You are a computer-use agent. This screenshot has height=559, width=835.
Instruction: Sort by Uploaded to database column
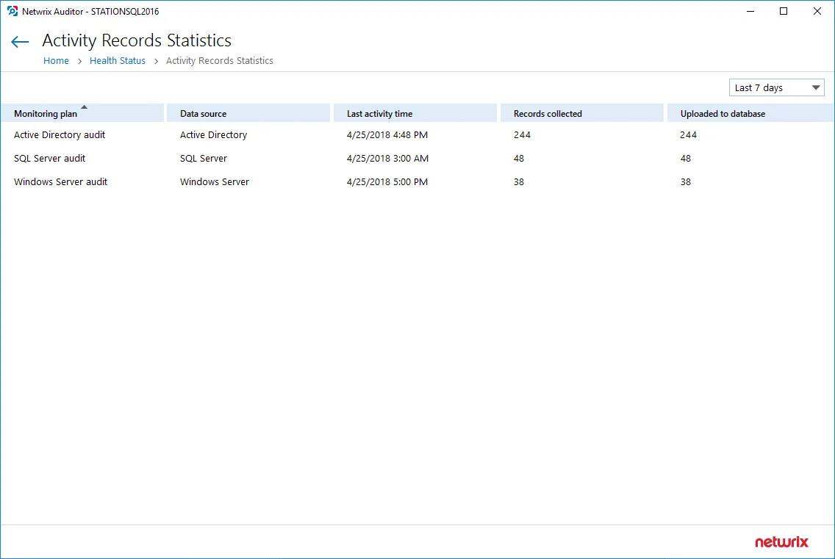pyautogui.click(x=750, y=113)
